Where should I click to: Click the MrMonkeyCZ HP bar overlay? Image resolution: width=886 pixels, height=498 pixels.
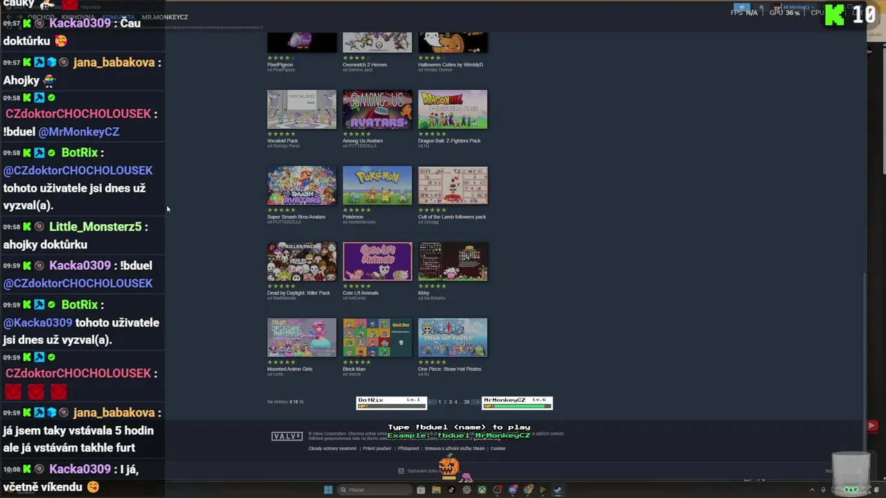(x=517, y=403)
